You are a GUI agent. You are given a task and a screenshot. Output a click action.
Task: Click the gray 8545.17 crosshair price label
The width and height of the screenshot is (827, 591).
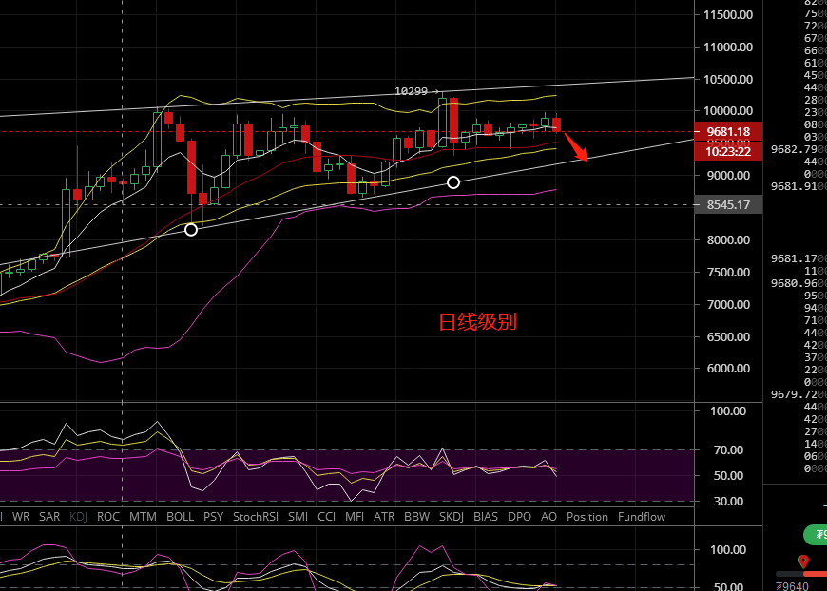click(x=727, y=204)
